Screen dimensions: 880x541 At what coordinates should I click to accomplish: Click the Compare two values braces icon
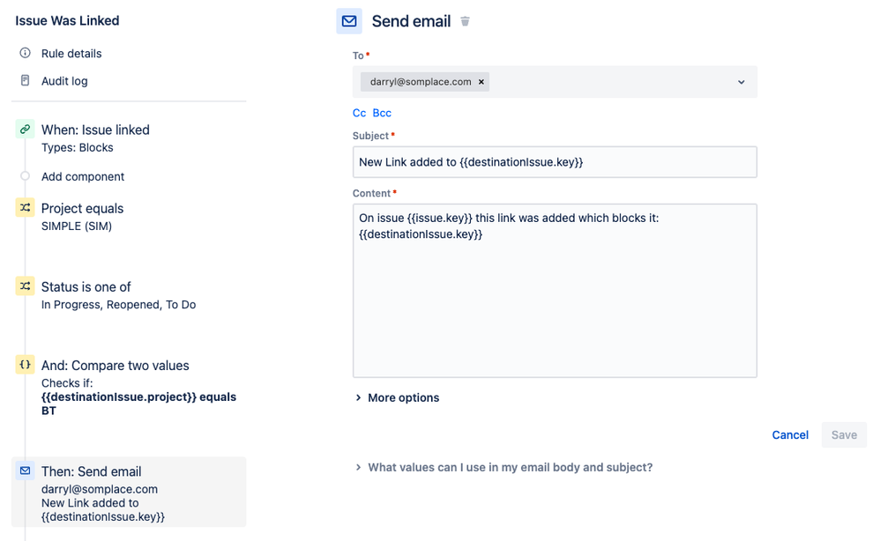tap(25, 365)
